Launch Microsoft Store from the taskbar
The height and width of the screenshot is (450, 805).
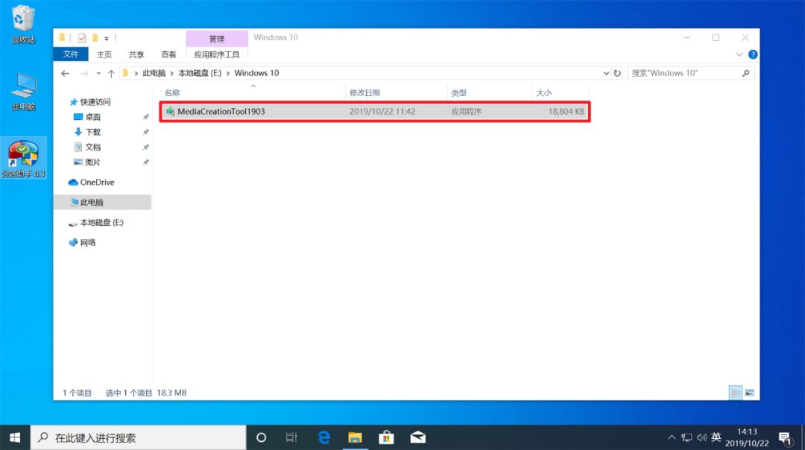tap(386, 437)
